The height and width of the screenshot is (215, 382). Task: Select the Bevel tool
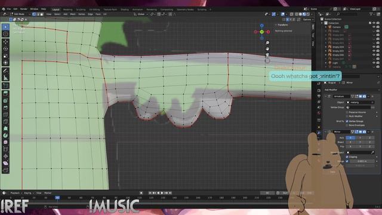[x=5, y=107]
